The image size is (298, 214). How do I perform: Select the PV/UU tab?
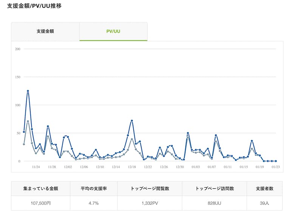113,31
